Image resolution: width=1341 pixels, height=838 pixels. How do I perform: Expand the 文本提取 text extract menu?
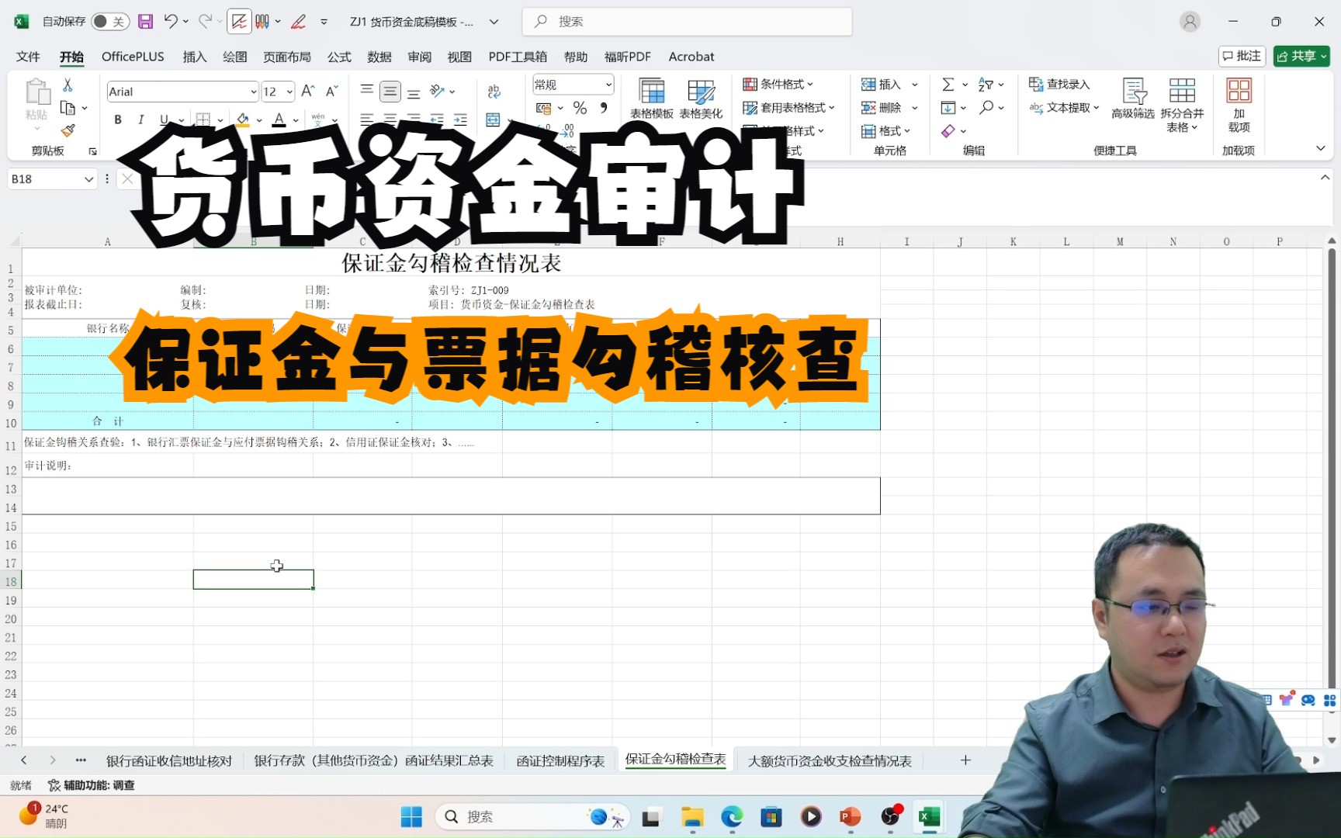click(1064, 108)
